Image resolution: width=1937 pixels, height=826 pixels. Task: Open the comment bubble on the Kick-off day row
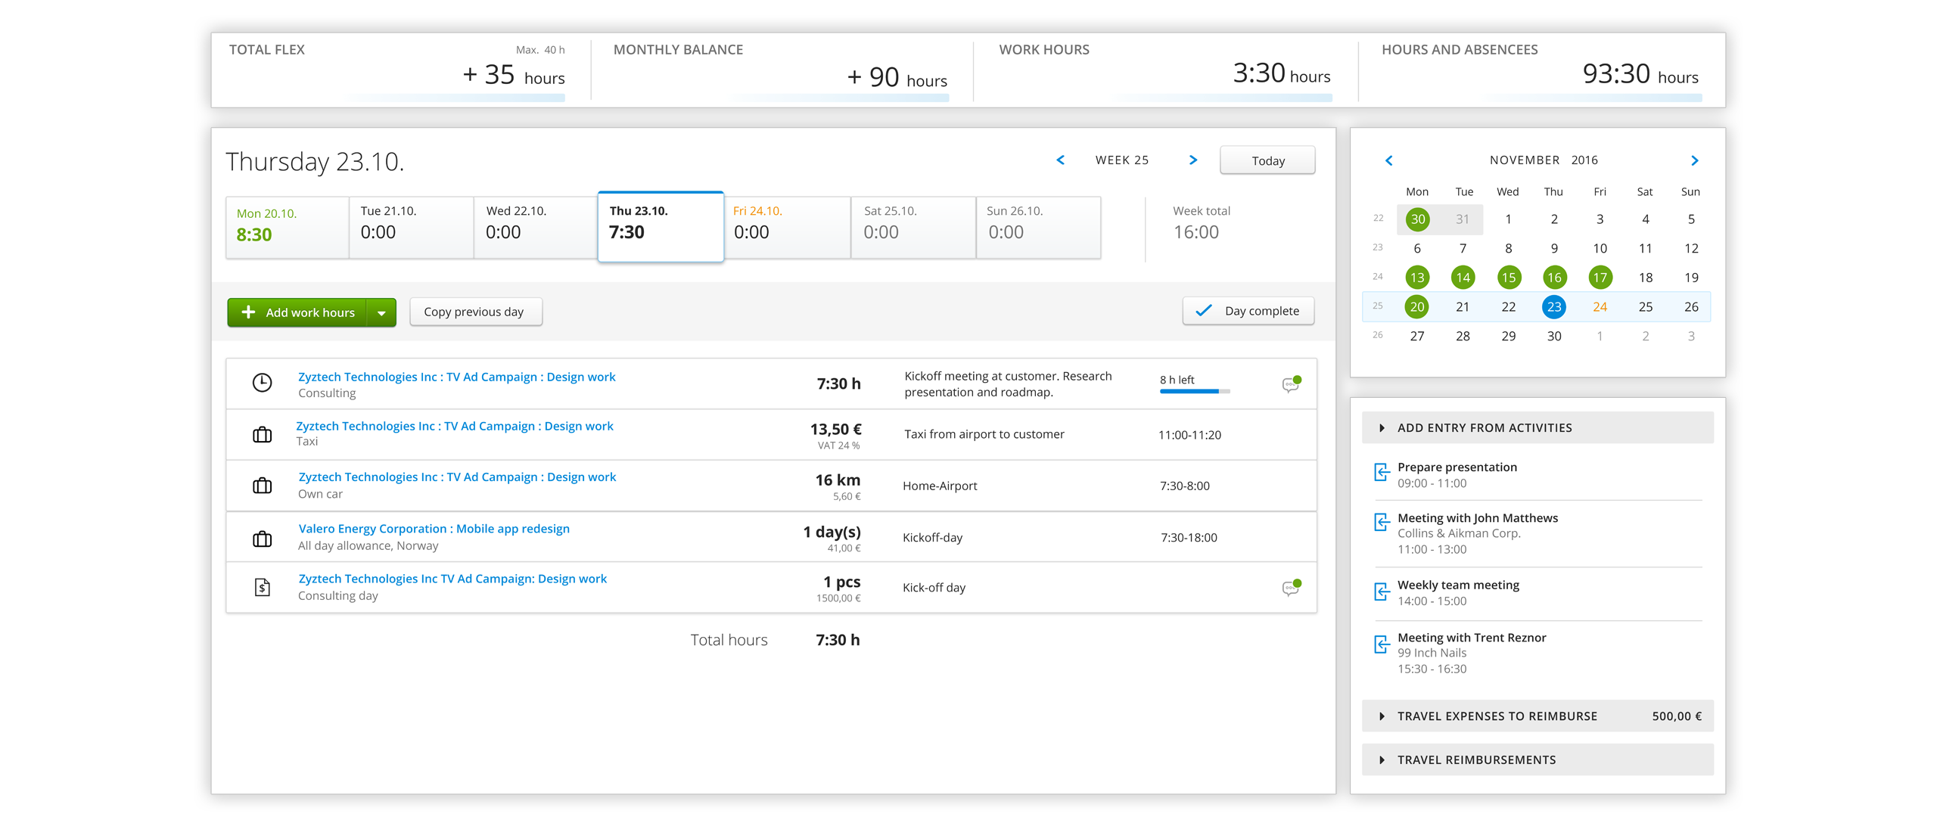(x=1289, y=587)
